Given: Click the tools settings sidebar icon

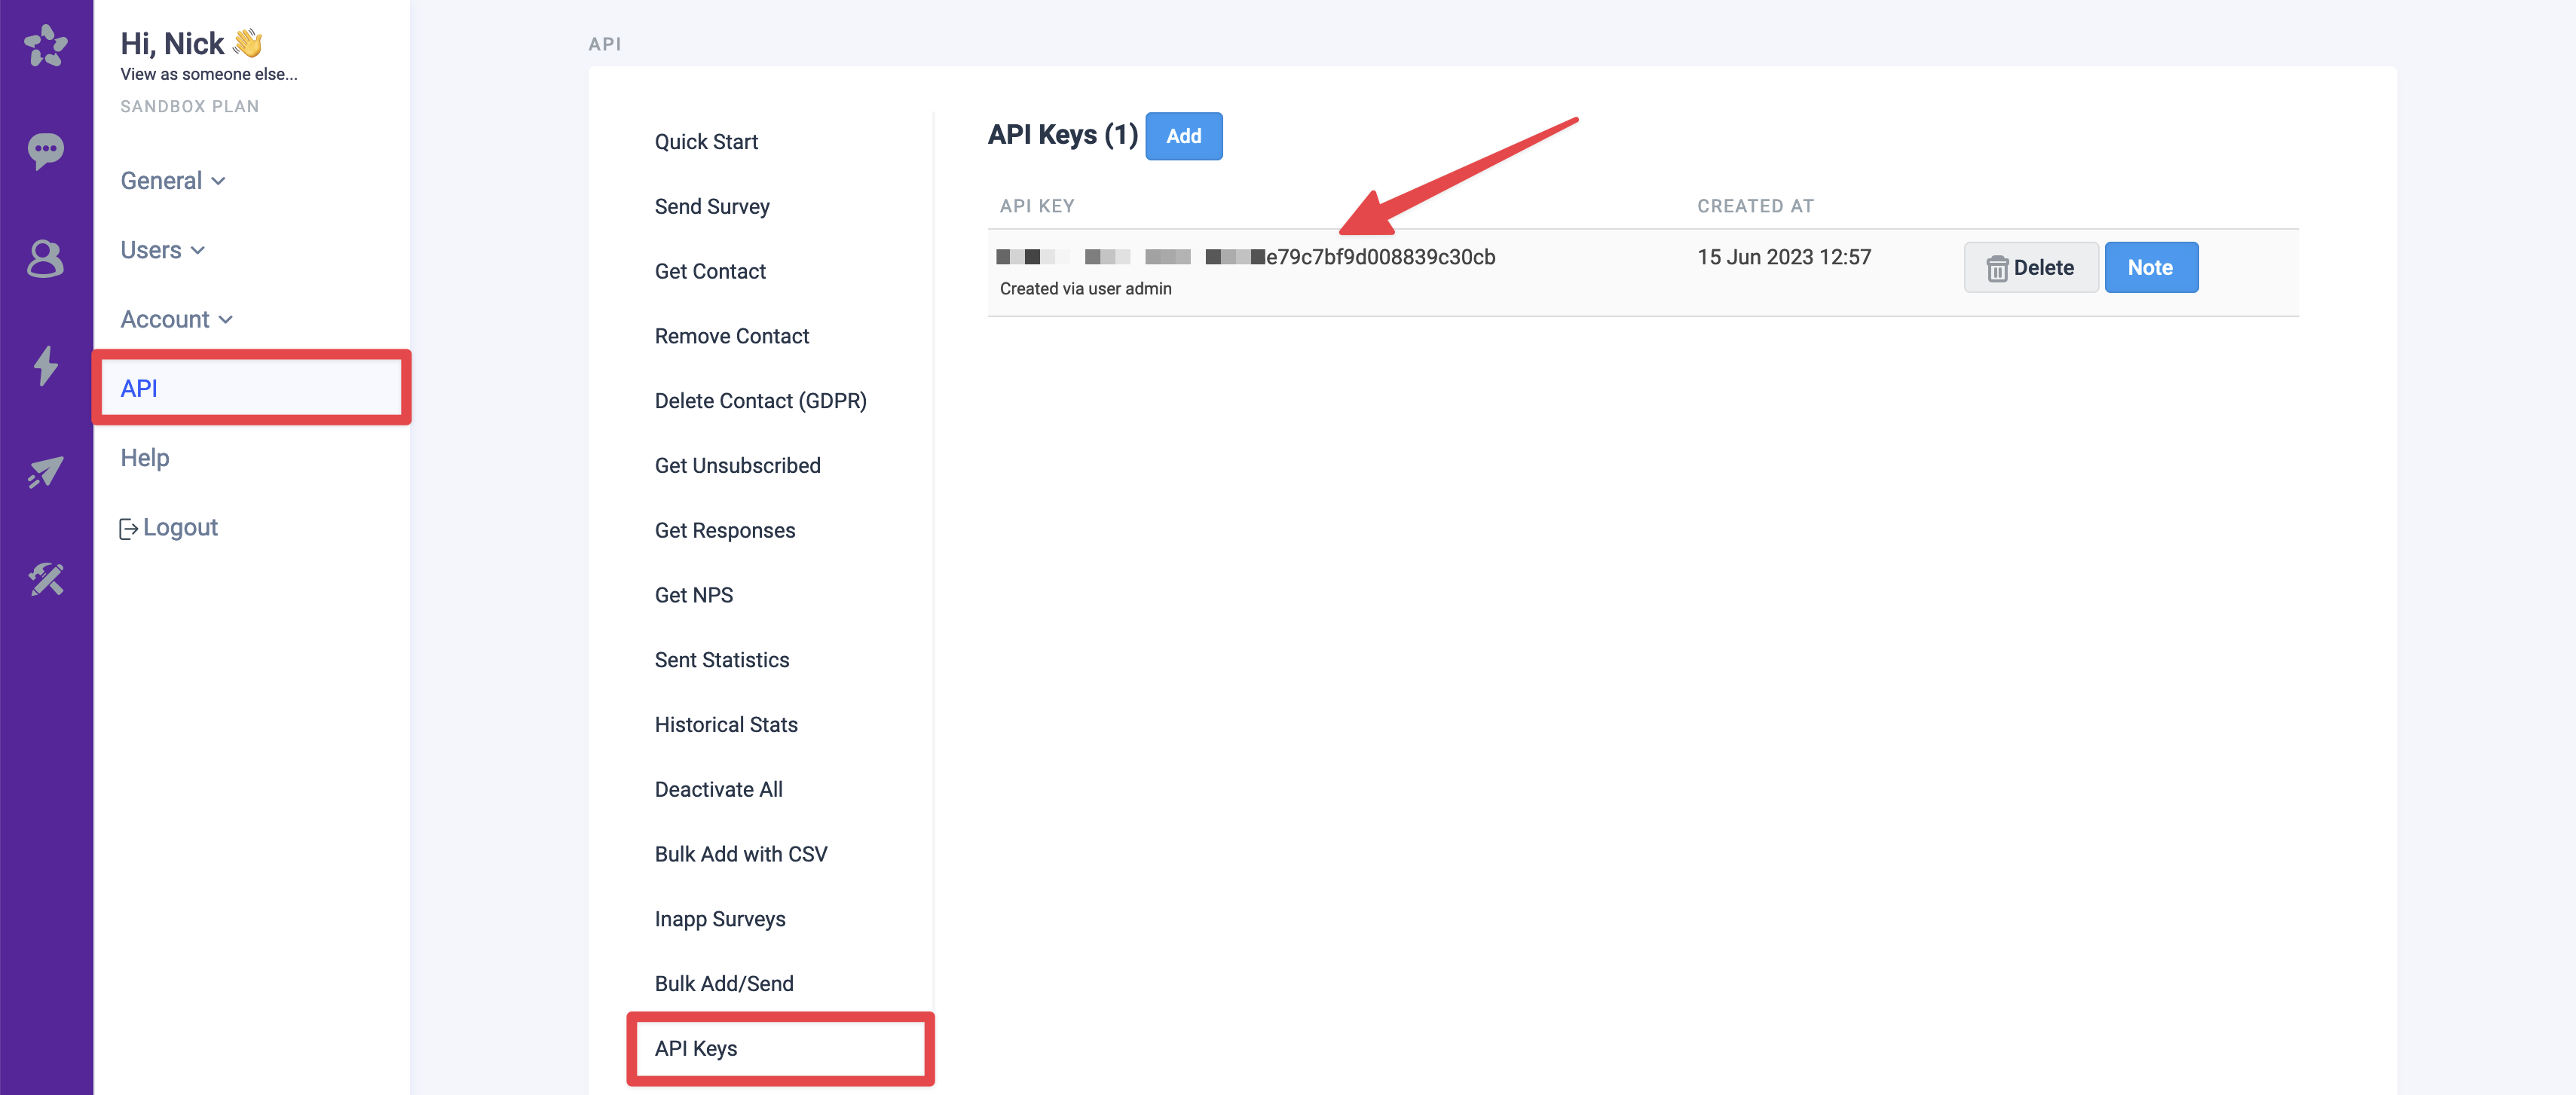Looking at the screenshot, I should click(x=46, y=578).
